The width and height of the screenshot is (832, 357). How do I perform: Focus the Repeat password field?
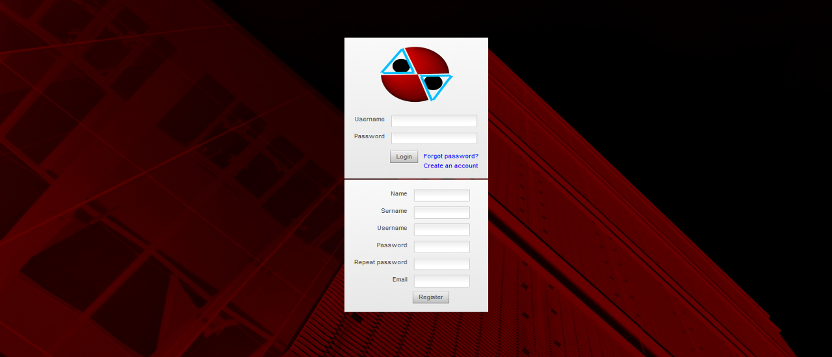[x=442, y=264]
